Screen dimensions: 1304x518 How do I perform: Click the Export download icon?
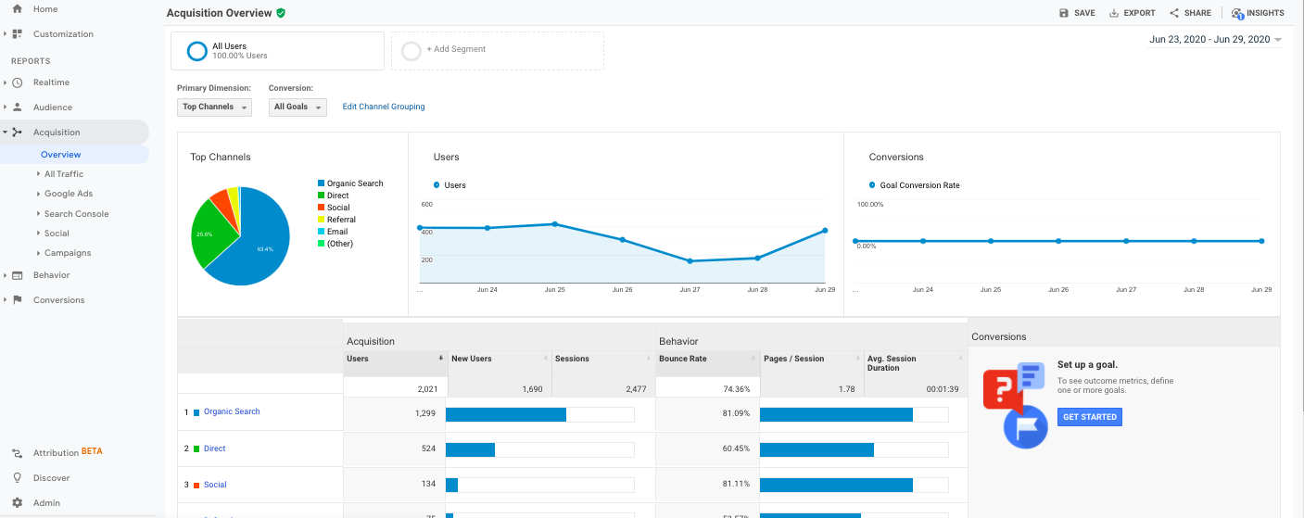point(1114,13)
